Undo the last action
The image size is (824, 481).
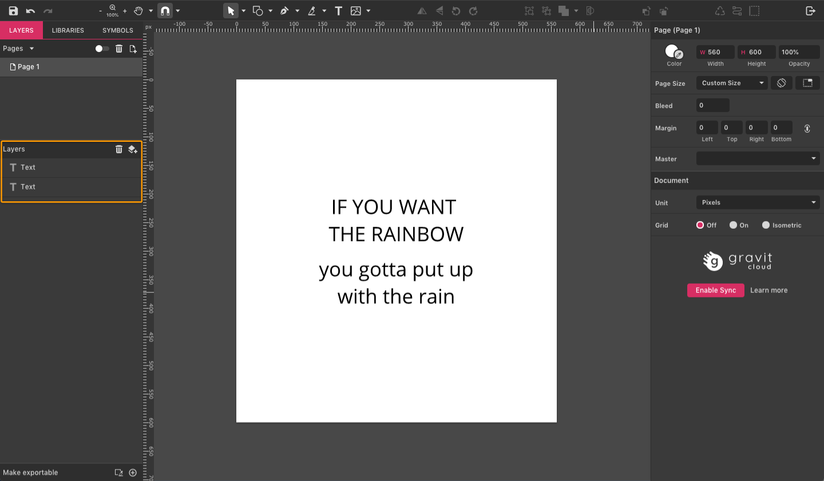pos(31,11)
